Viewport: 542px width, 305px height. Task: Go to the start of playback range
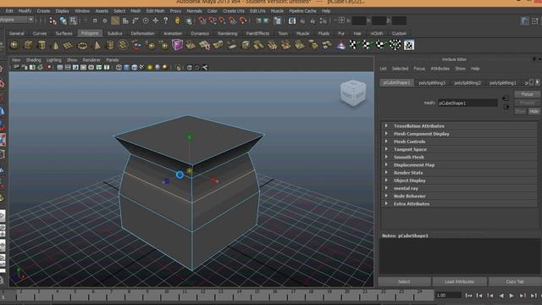click(468, 296)
